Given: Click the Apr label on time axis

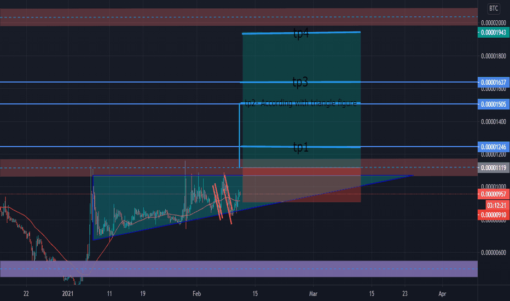Looking at the screenshot, I should point(442,293).
